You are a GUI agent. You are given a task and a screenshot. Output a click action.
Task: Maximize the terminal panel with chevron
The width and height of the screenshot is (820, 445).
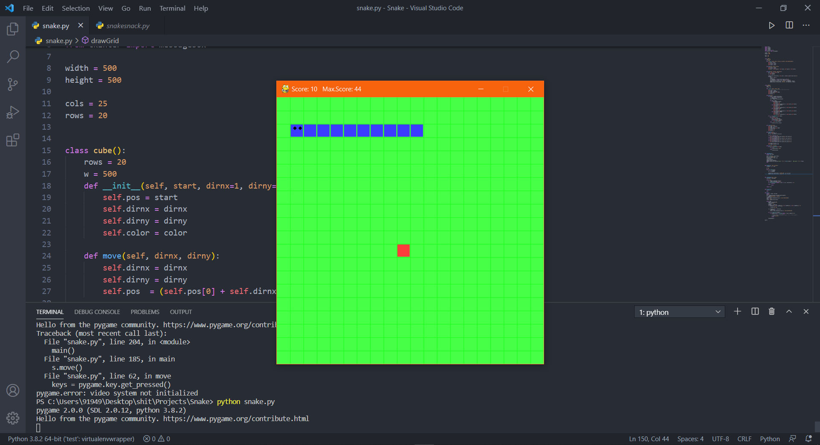click(789, 311)
